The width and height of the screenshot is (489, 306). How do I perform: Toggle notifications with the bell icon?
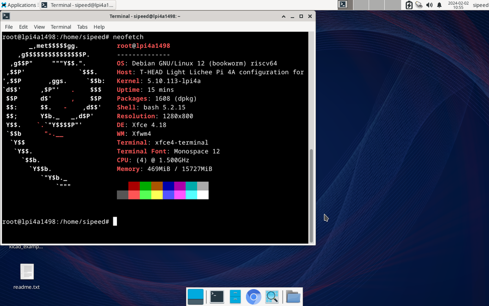pos(439,5)
